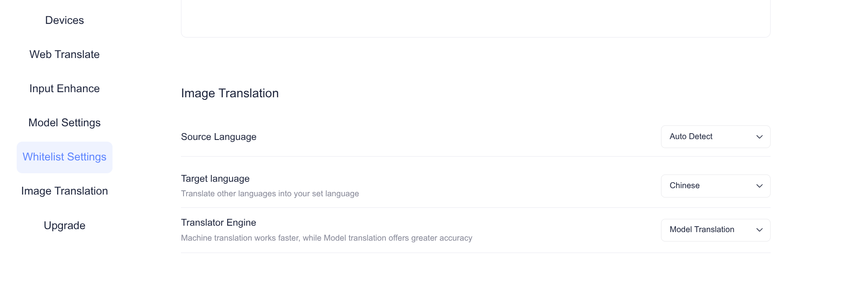Go to Web Translate settings
The width and height of the screenshot is (851, 288).
pyautogui.click(x=65, y=55)
